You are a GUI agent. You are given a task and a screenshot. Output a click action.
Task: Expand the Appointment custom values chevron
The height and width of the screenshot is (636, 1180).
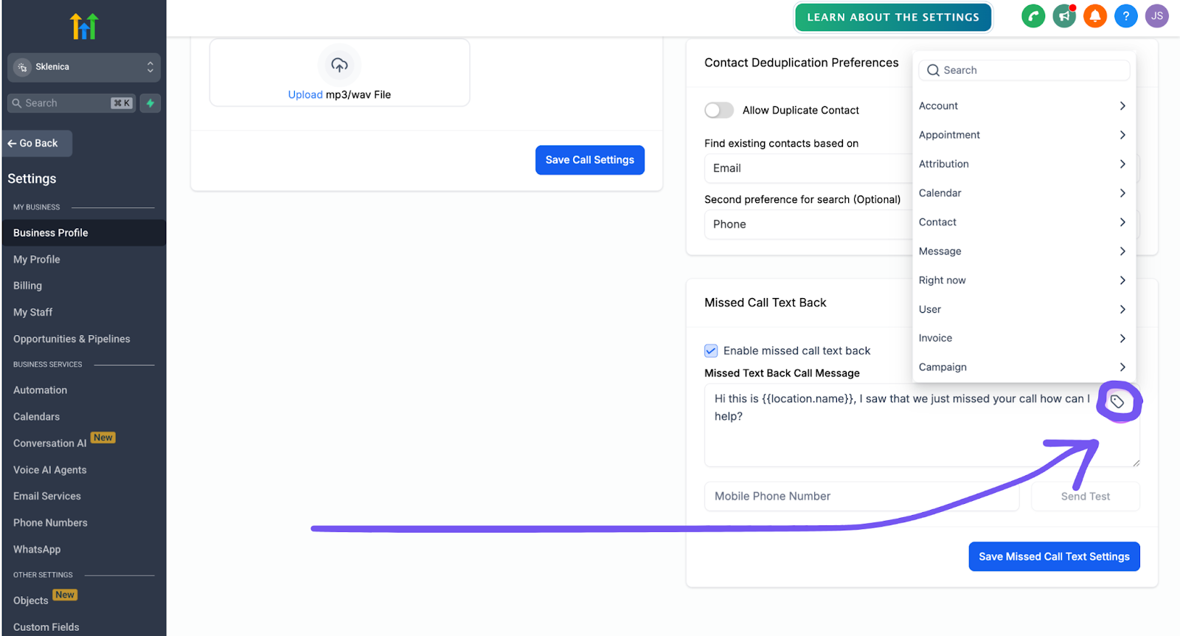(x=1122, y=135)
